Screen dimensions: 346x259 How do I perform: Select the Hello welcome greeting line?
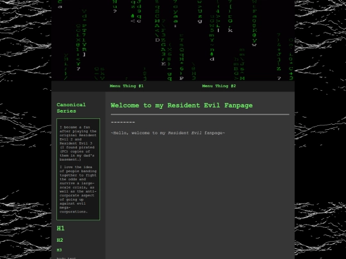click(x=168, y=133)
